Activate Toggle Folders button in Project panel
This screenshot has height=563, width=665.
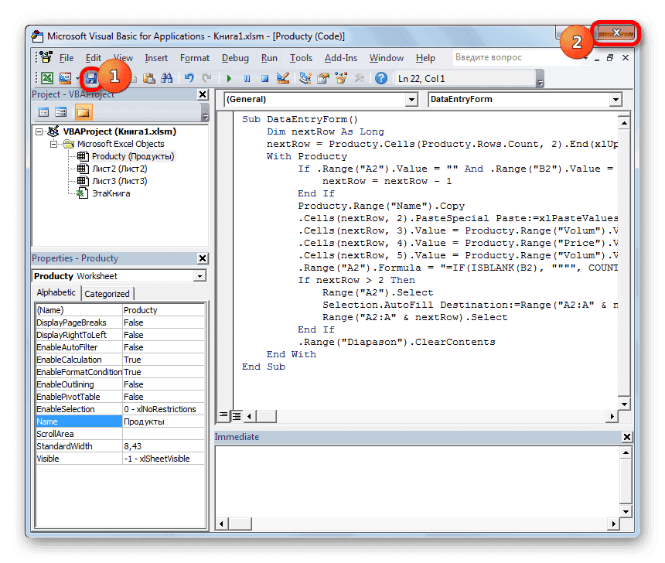(83, 113)
